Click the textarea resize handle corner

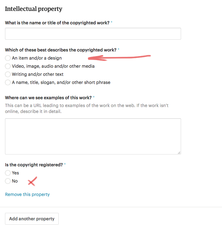point(179,153)
